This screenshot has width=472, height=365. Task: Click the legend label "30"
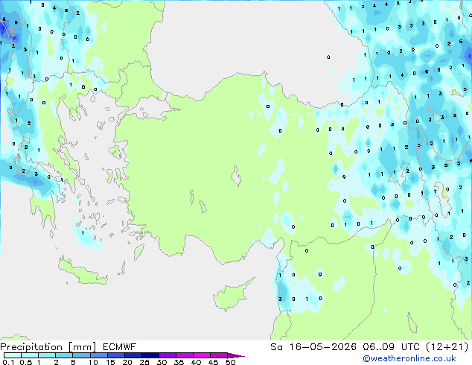162,362
